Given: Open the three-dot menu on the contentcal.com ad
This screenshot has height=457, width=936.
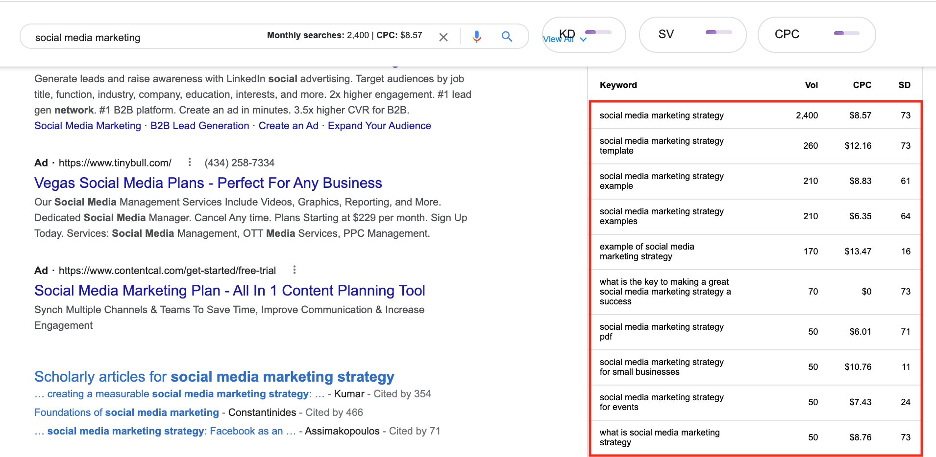Looking at the screenshot, I should [x=295, y=270].
